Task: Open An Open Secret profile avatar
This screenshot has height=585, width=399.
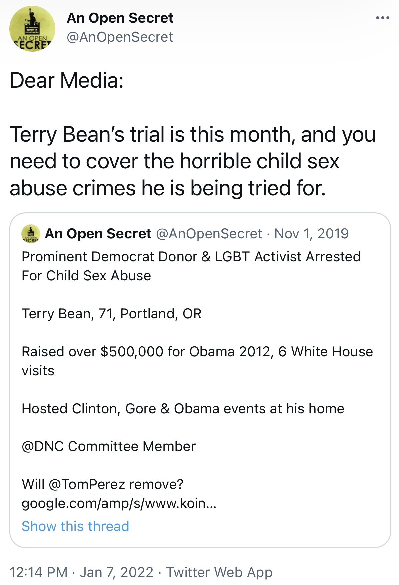Action: click(x=32, y=29)
